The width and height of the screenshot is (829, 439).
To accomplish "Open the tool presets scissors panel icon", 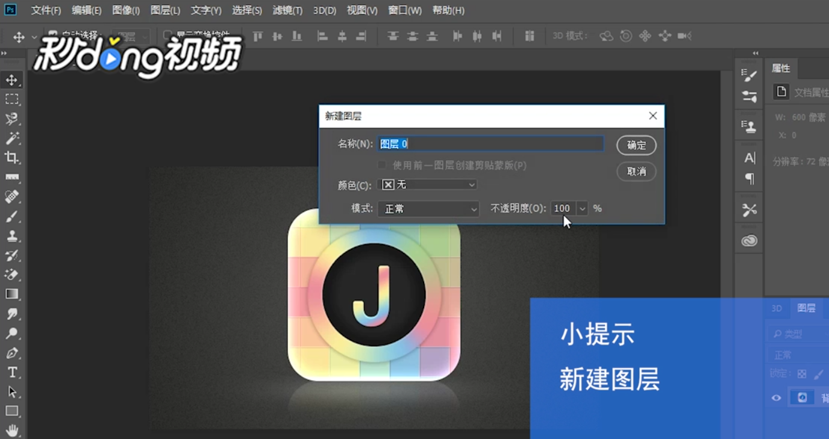I will (x=749, y=210).
